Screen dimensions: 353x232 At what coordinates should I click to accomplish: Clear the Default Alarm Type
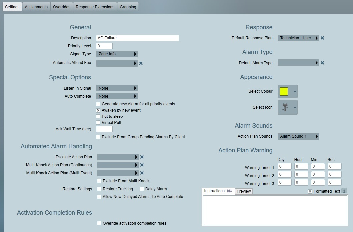click(322, 63)
